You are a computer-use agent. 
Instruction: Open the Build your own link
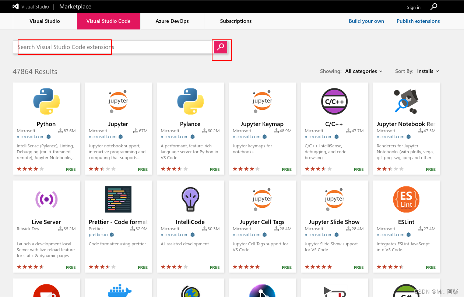tap(366, 21)
